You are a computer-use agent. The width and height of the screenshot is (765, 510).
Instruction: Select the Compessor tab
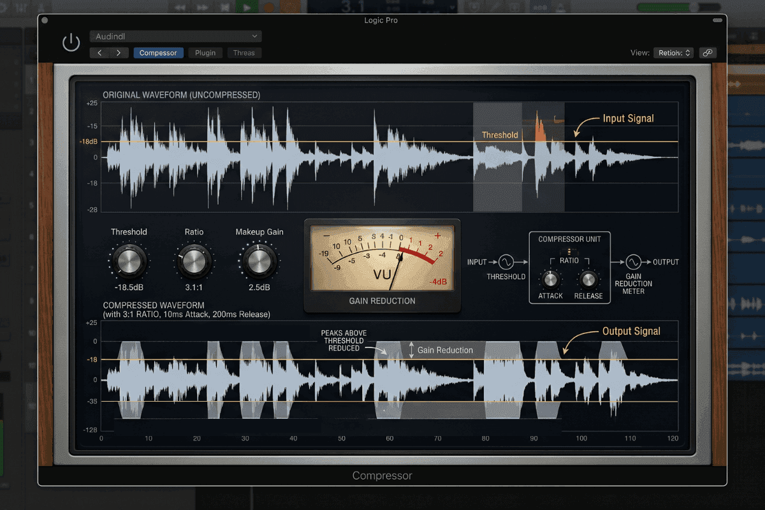click(158, 53)
